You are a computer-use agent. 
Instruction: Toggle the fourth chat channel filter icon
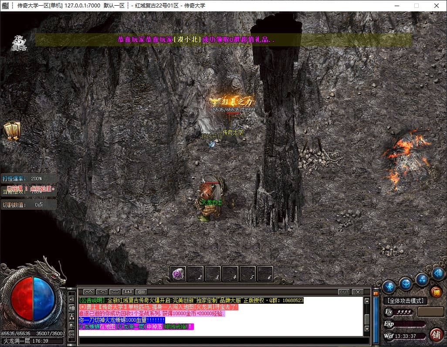(71, 326)
